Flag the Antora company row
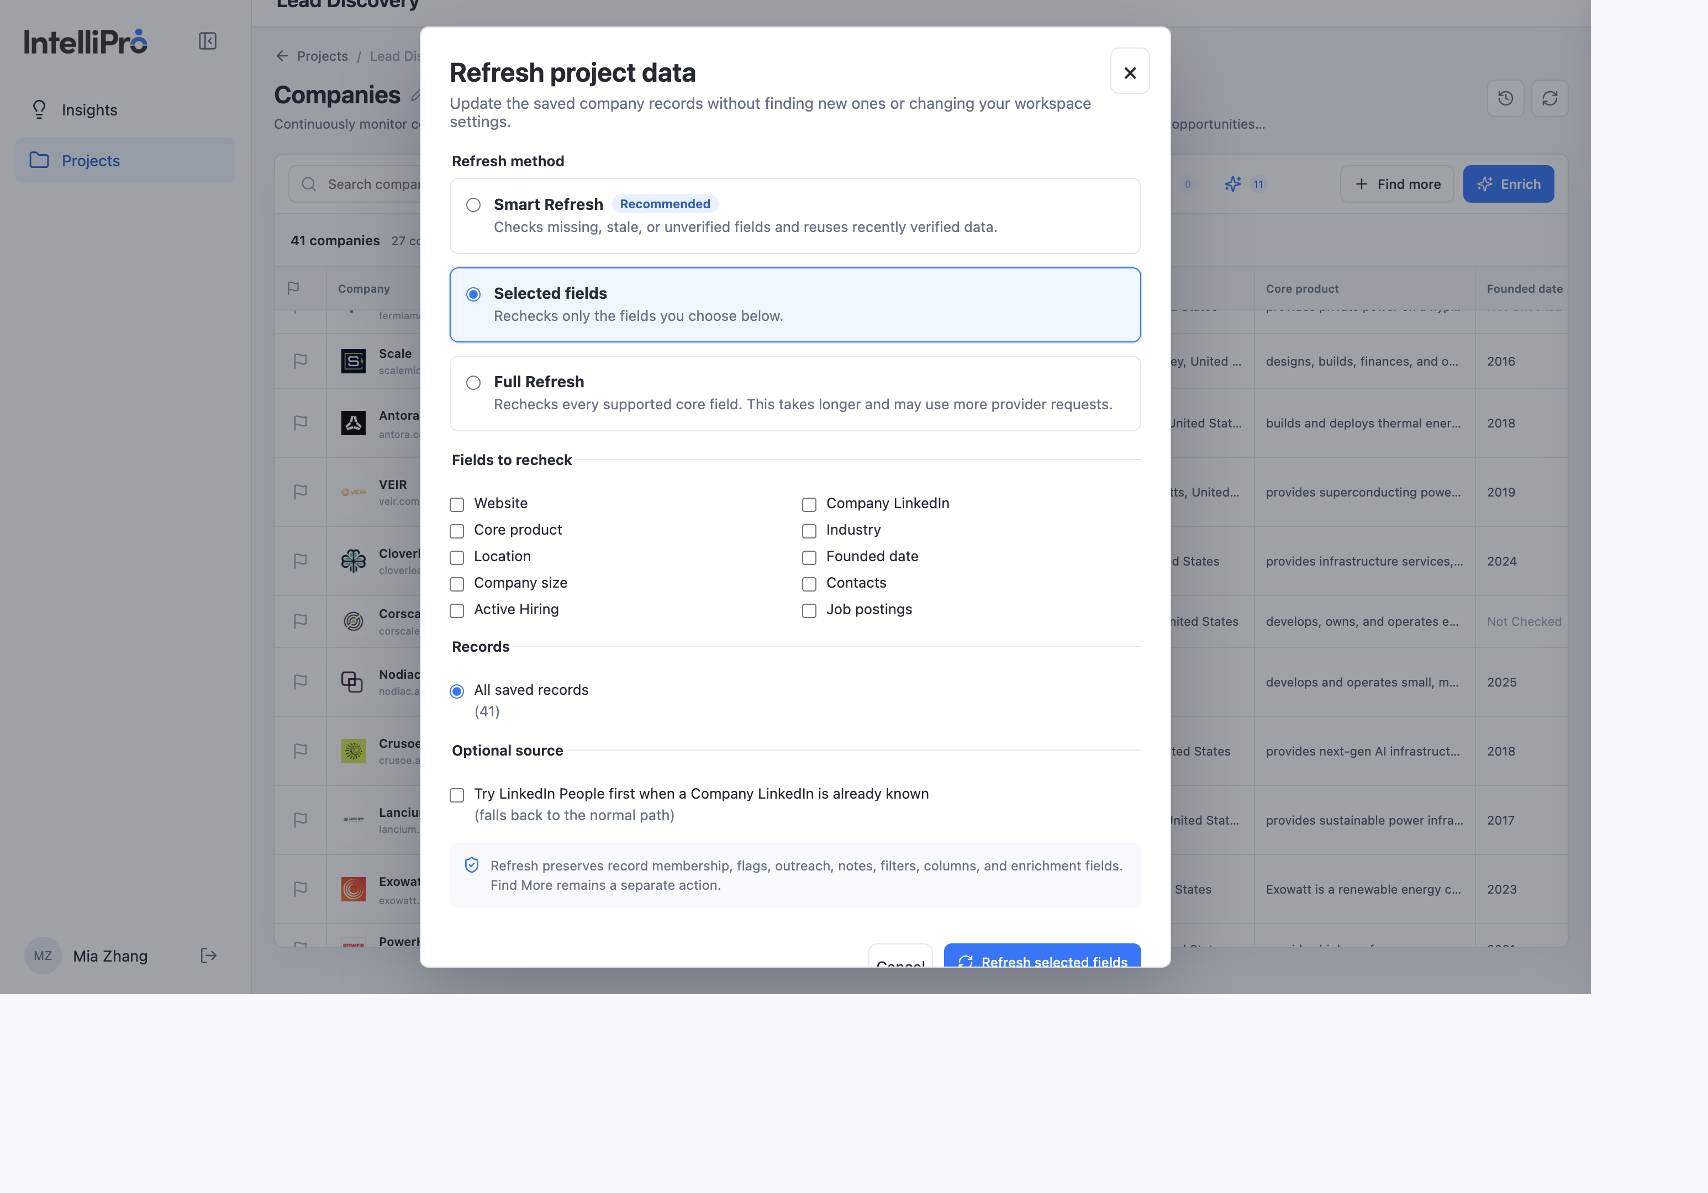The image size is (1708, 1193). pos(301,423)
